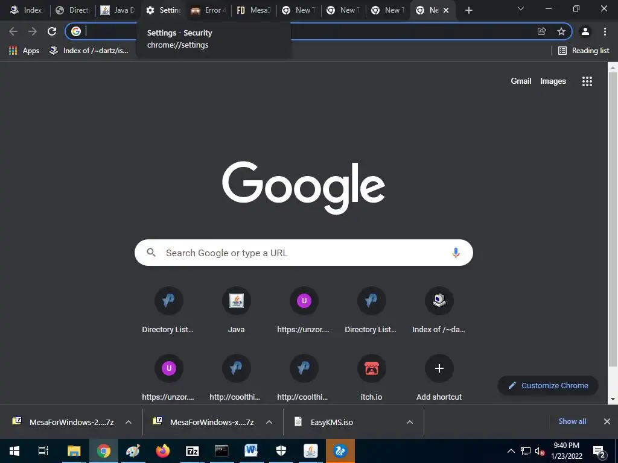Image resolution: width=618 pixels, height=463 pixels.
Task: Show hidden system tray icons
Action: click(511, 451)
